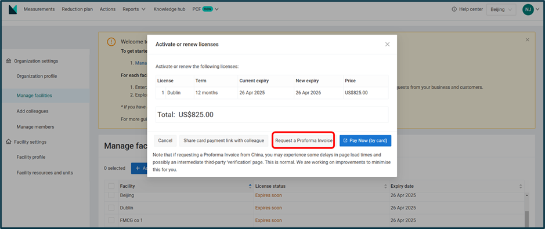
Task: Click the app logo in top bar
Action: pyautogui.click(x=13, y=10)
